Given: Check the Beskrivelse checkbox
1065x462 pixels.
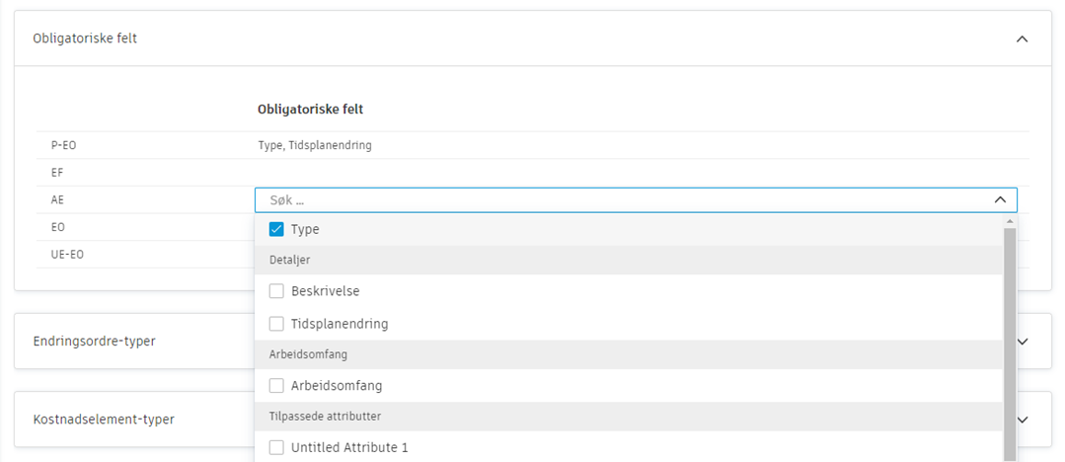Looking at the screenshot, I should tap(276, 292).
